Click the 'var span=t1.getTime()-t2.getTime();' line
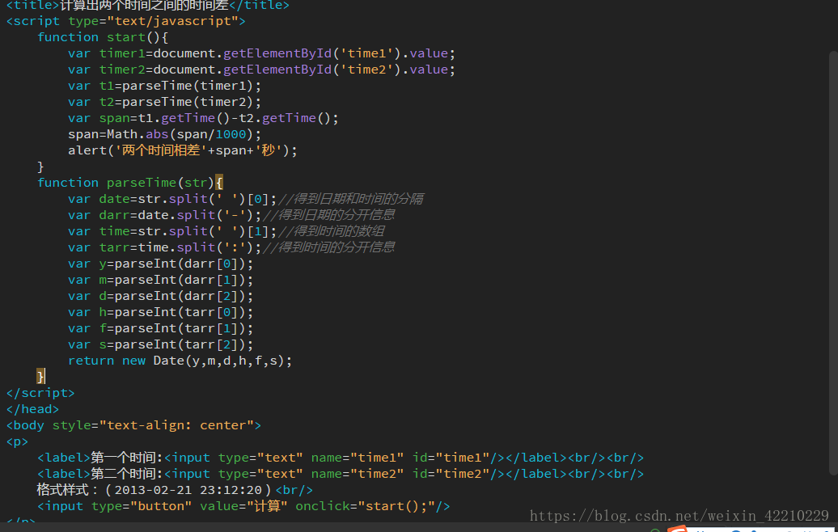The height and width of the screenshot is (532, 838). click(203, 118)
